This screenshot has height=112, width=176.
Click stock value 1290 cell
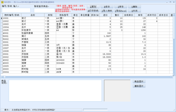[x=140, y=30]
